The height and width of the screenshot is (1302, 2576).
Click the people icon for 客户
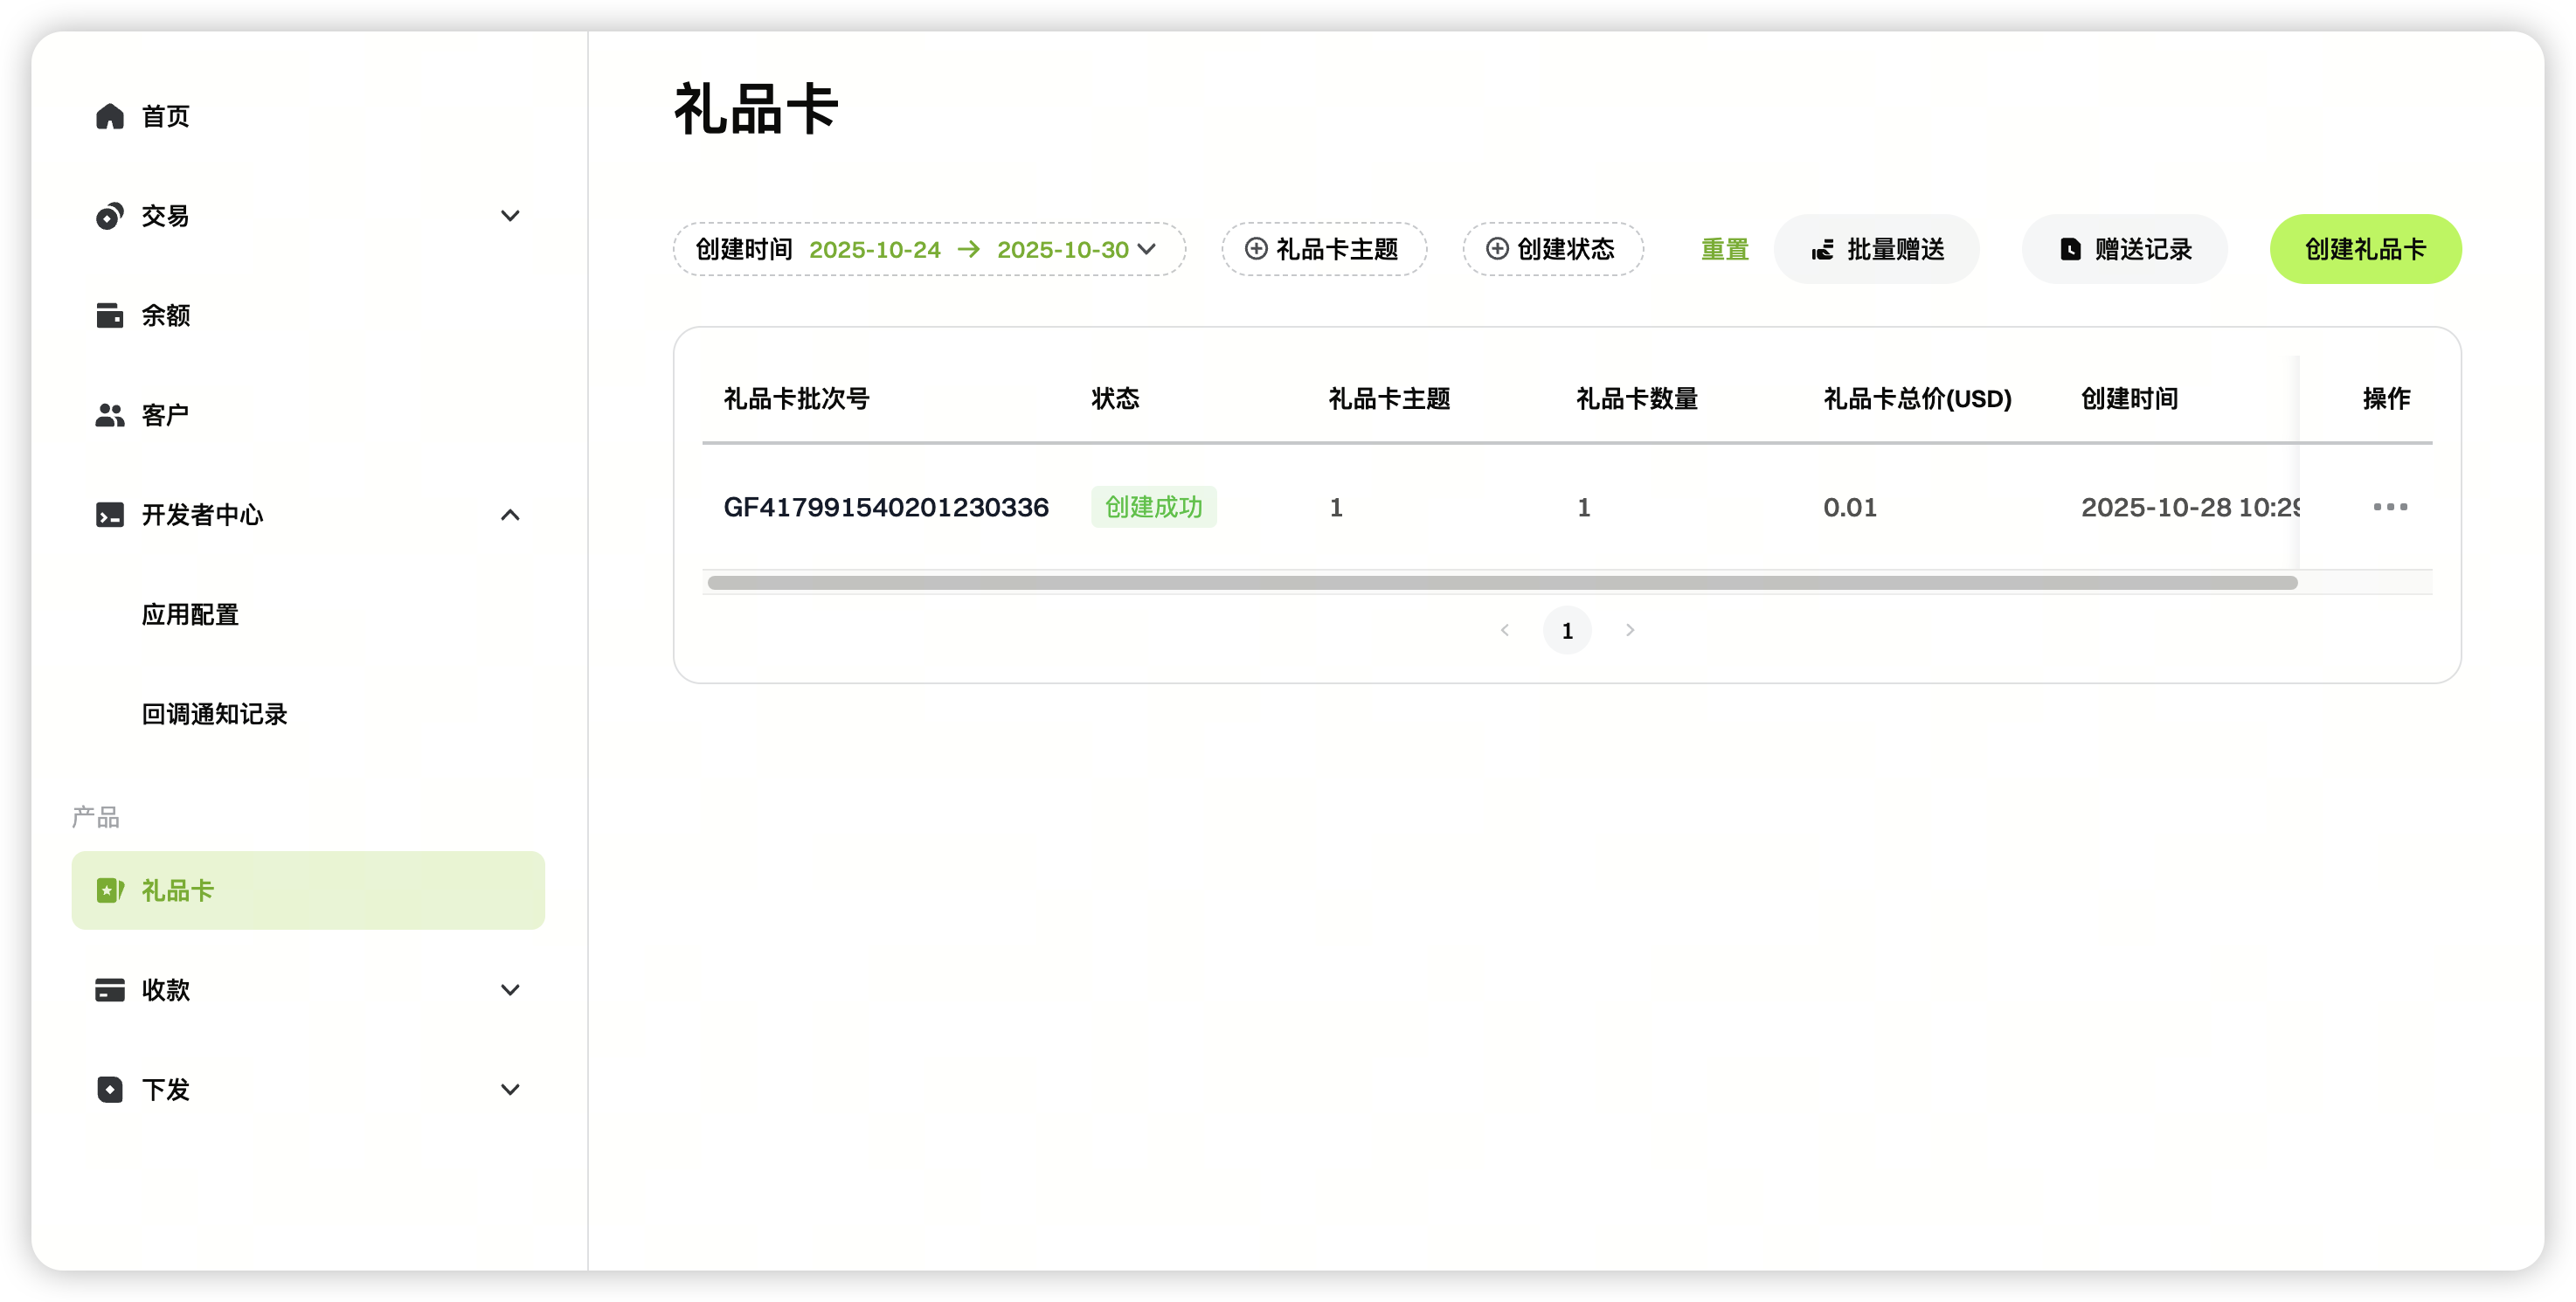[x=110, y=415]
